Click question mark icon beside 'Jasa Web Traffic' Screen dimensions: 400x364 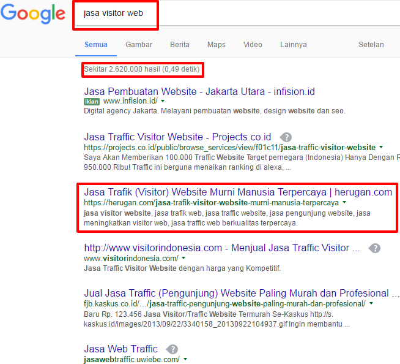[172, 349]
